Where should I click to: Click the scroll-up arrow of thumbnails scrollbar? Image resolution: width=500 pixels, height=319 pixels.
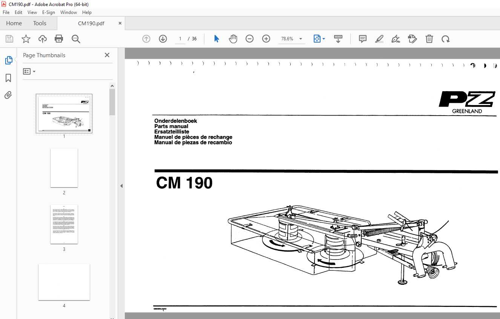(x=112, y=86)
